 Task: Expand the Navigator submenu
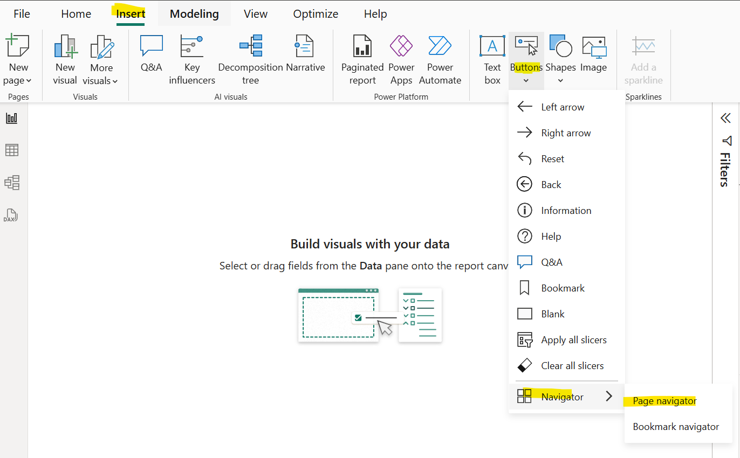click(x=566, y=397)
